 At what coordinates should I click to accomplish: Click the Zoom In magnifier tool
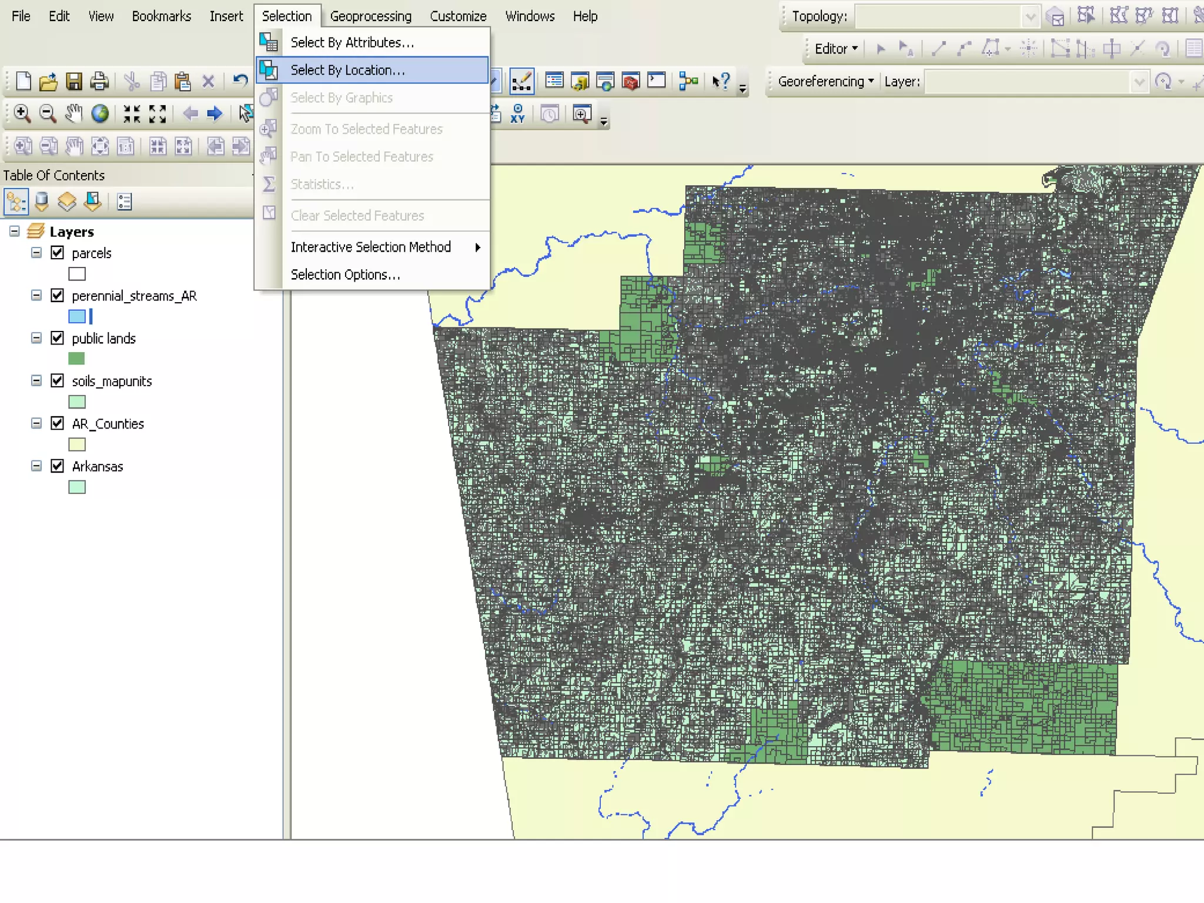22,113
